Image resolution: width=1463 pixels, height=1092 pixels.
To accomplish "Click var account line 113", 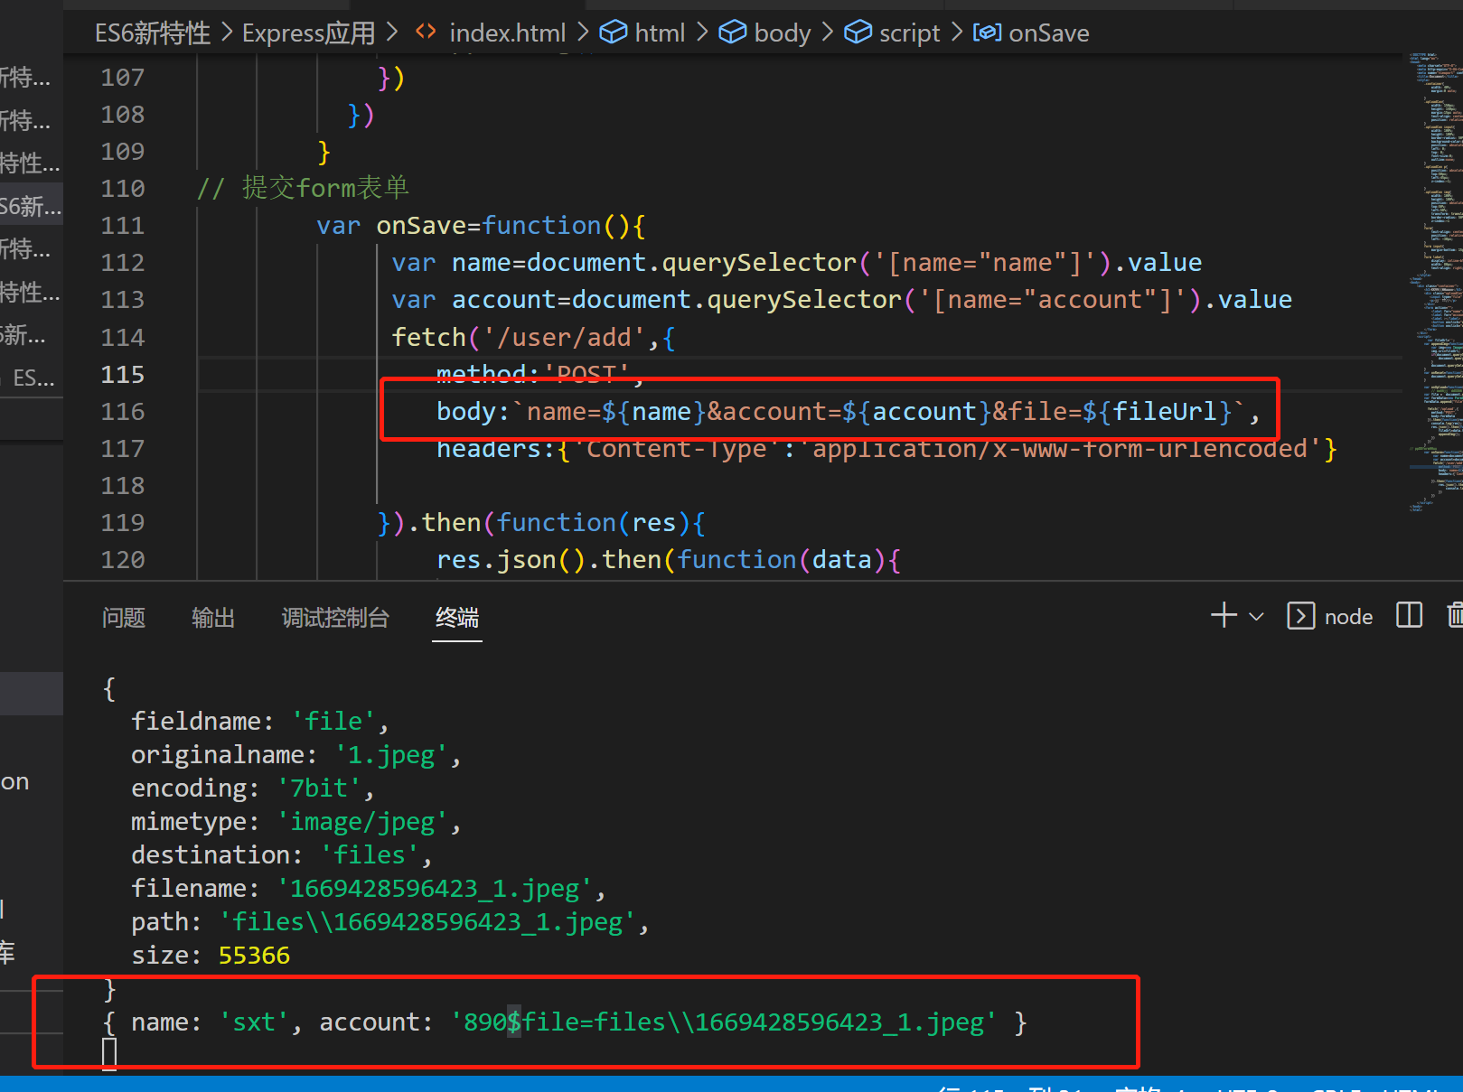I will 842,300.
